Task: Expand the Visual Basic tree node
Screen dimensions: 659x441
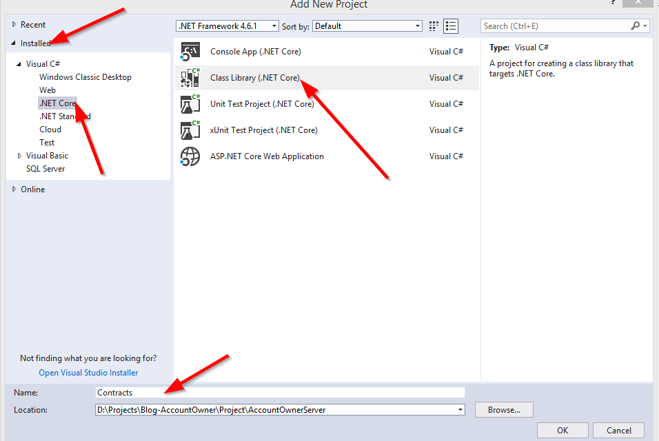Action: pyautogui.click(x=20, y=156)
